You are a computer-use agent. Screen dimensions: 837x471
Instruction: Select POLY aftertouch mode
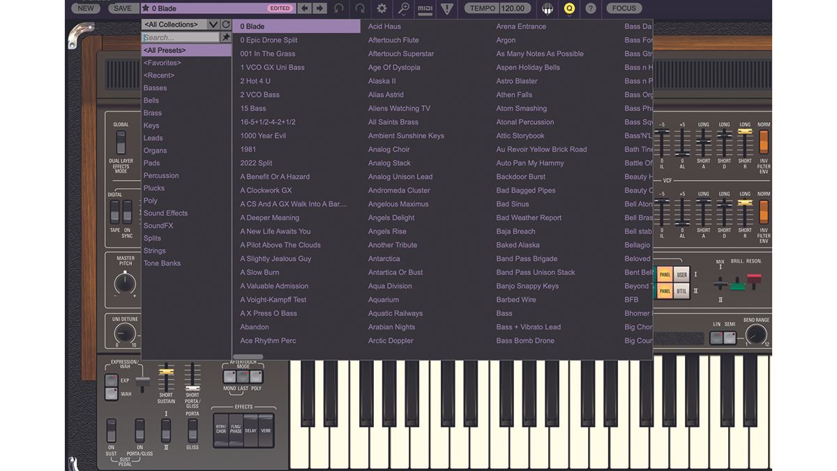(x=256, y=377)
